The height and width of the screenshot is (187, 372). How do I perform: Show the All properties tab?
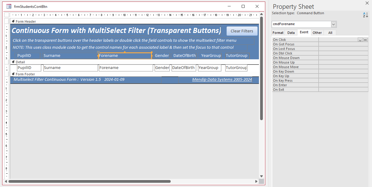330,33
